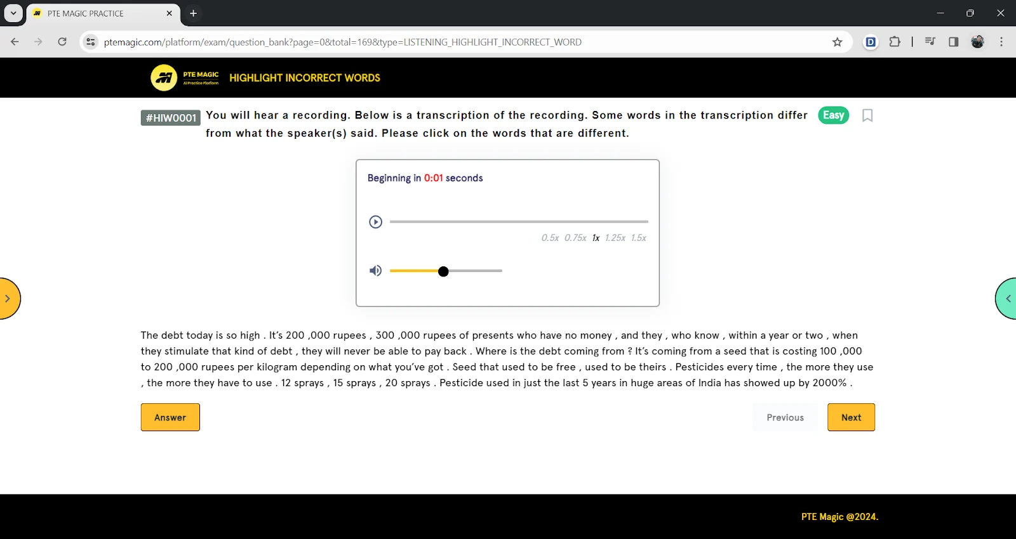The width and height of the screenshot is (1016, 539).
Task: Bookmark this question
Action: point(867,115)
